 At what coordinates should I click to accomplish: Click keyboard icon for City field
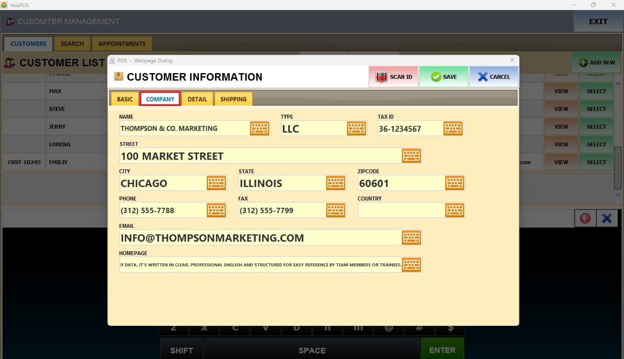(x=216, y=183)
